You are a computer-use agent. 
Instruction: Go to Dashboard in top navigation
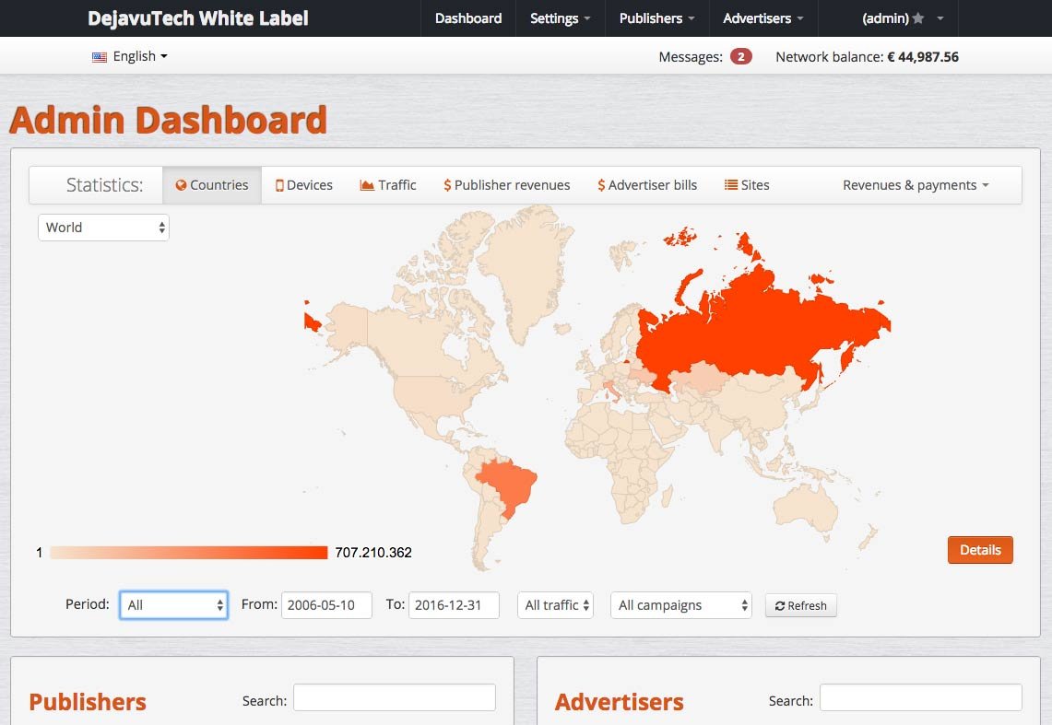[x=468, y=18]
